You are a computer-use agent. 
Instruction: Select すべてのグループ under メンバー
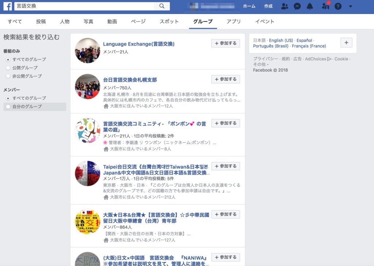click(8, 98)
